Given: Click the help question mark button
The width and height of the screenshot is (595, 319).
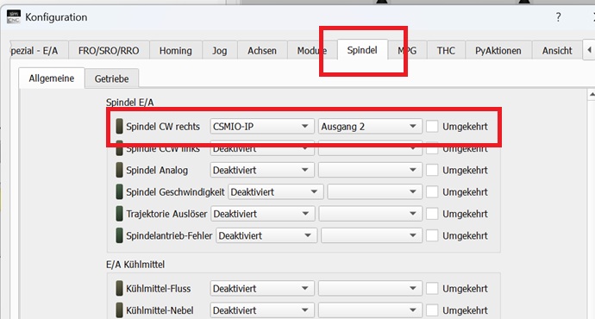Looking at the screenshot, I should point(558,17).
